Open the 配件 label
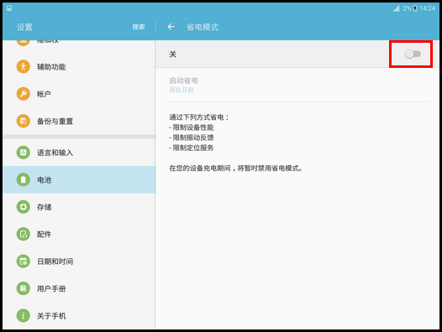The width and height of the screenshot is (442, 332). (x=44, y=234)
